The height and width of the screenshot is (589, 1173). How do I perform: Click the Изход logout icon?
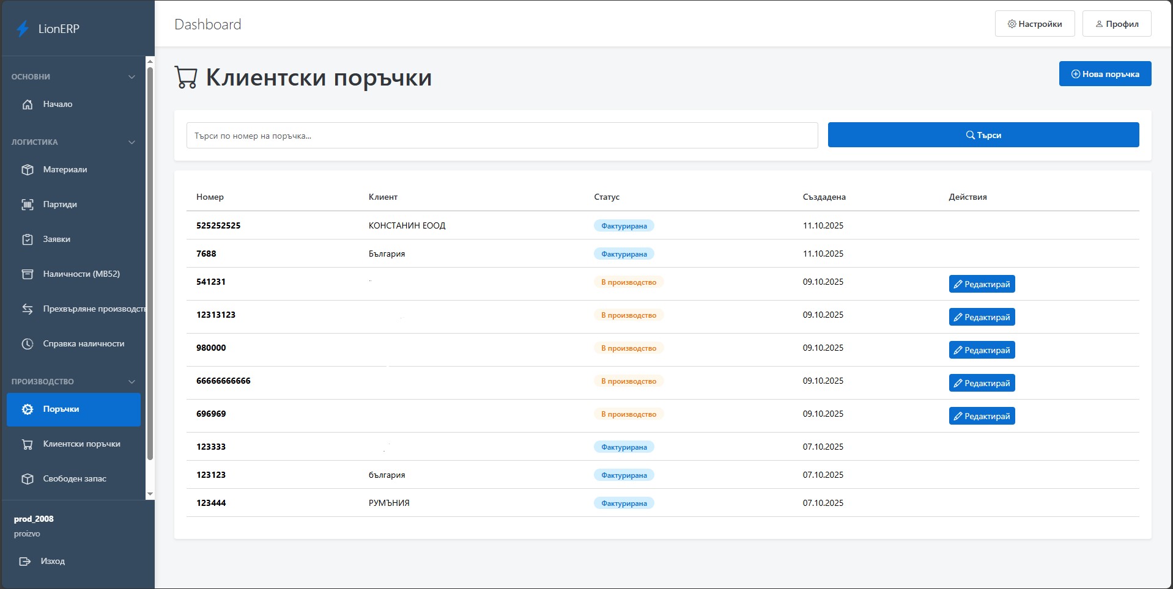click(x=24, y=561)
